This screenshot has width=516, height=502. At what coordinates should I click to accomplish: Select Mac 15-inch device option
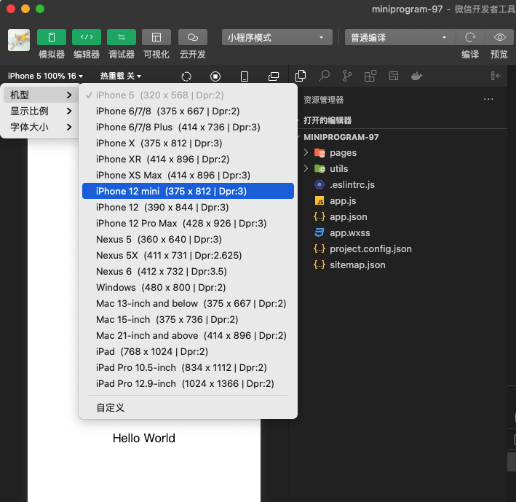click(x=188, y=320)
